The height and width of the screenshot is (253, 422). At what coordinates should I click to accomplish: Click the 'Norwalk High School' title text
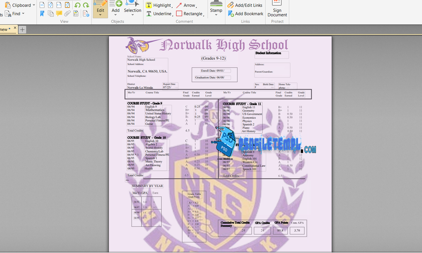(224, 45)
